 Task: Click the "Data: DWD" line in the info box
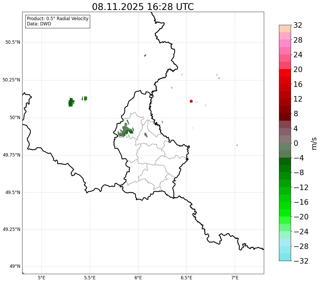pyautogui.click(x=39, y=24)
